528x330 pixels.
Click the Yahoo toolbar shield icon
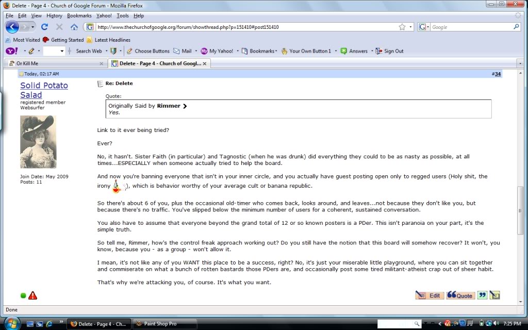[x=113, y=51]
